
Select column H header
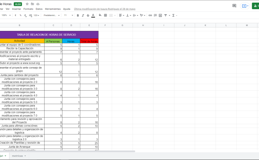(143, 25)
